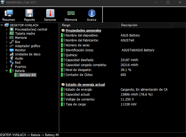This screenshot has width=186, height=137.
Task: Click the drive icon for Unidades de disco
Action: coord(12,54)
